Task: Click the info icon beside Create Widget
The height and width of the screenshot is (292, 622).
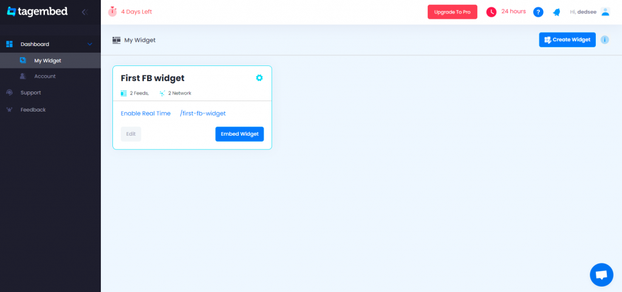Action: (604, 39)
